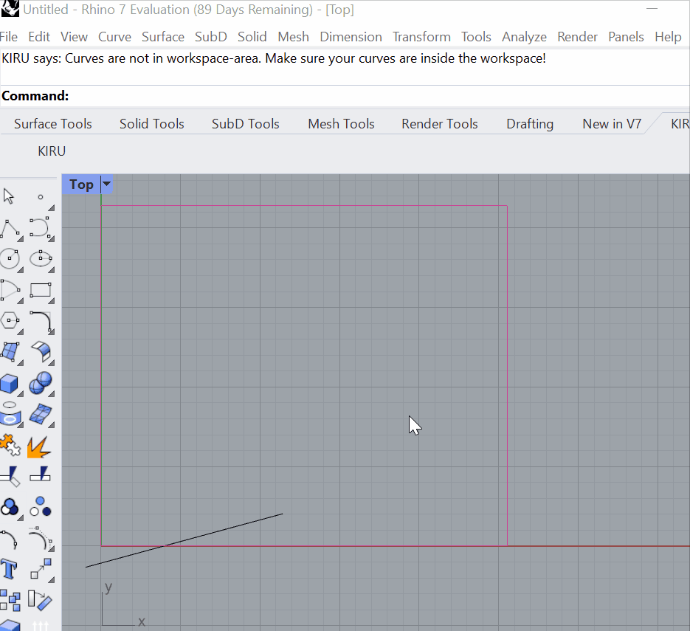Click the KIRU toolbar button
The height and width of the screenshot is (631, 690).
click(x=52, y=151)
